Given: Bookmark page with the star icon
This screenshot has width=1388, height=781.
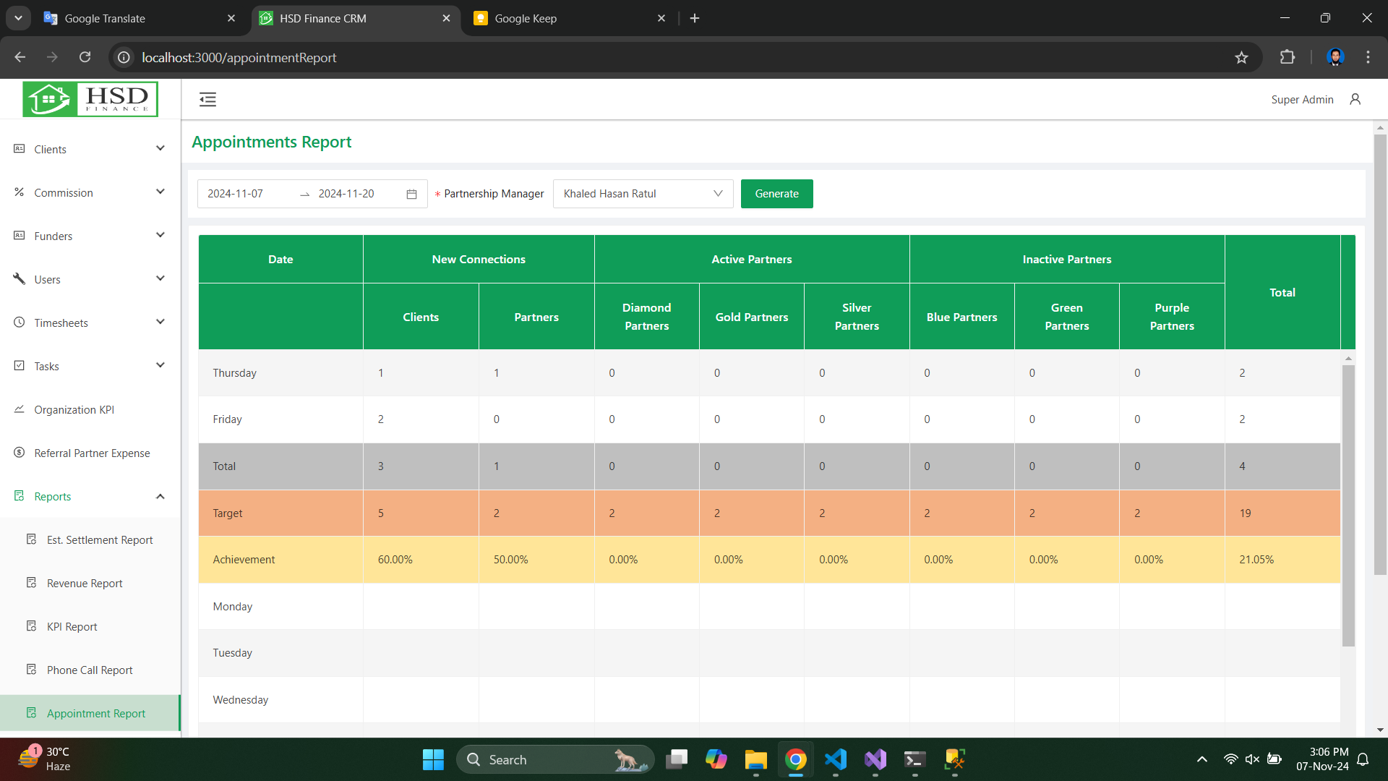Looking at the screenshot, I should (x=1241, y=58).
